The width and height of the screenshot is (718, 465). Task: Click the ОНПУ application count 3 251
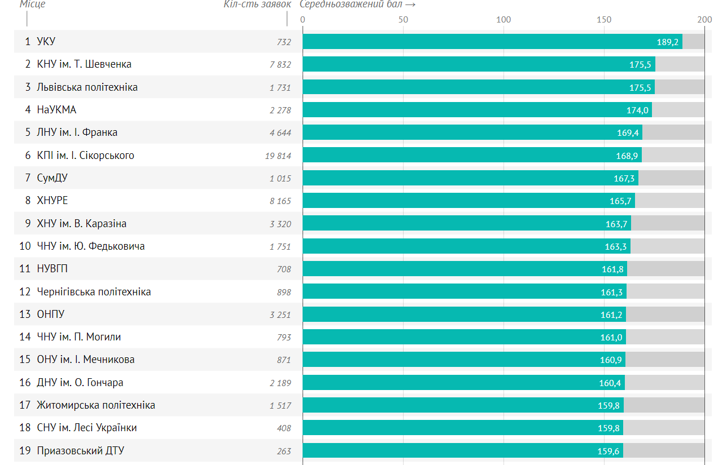pos(280,315)
